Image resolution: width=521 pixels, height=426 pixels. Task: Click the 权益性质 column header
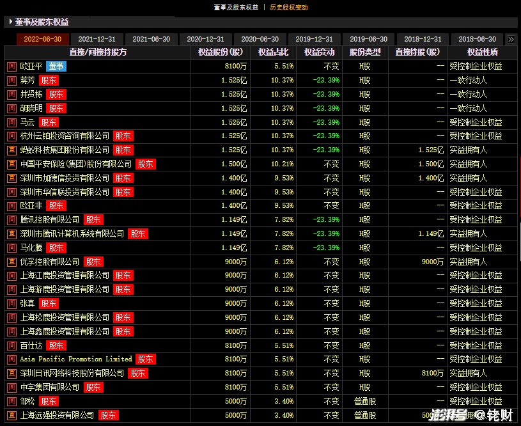(483, 52)
